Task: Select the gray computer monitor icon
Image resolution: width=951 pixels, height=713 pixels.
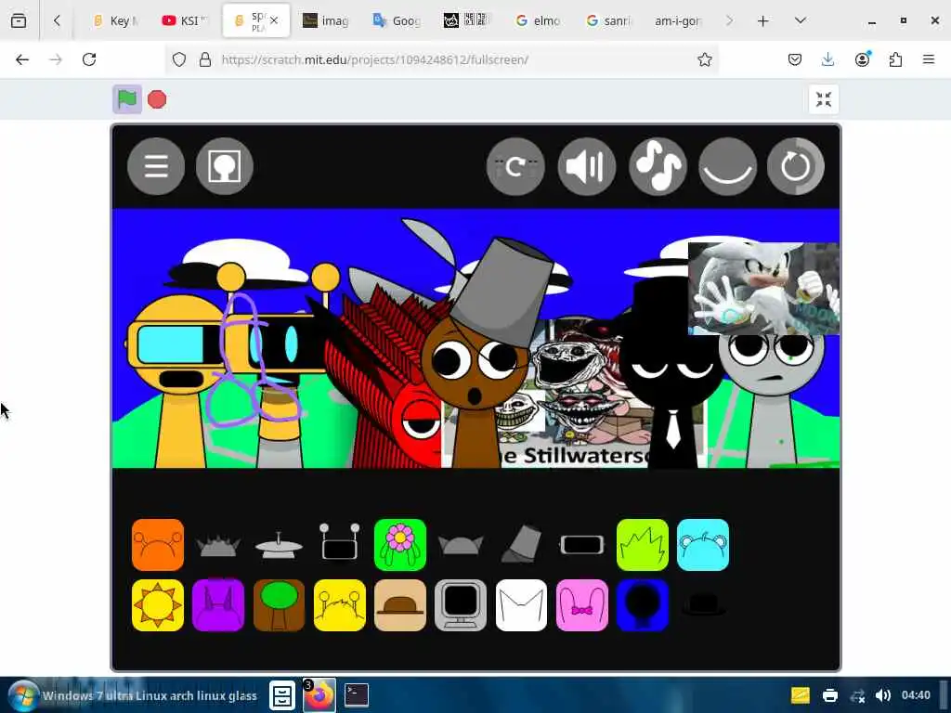Action: tap(461, 605)
